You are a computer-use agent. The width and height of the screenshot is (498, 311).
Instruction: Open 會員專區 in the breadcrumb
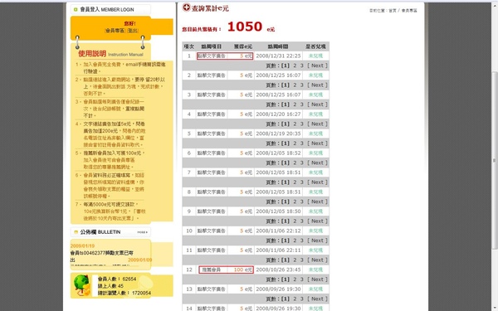409,11
